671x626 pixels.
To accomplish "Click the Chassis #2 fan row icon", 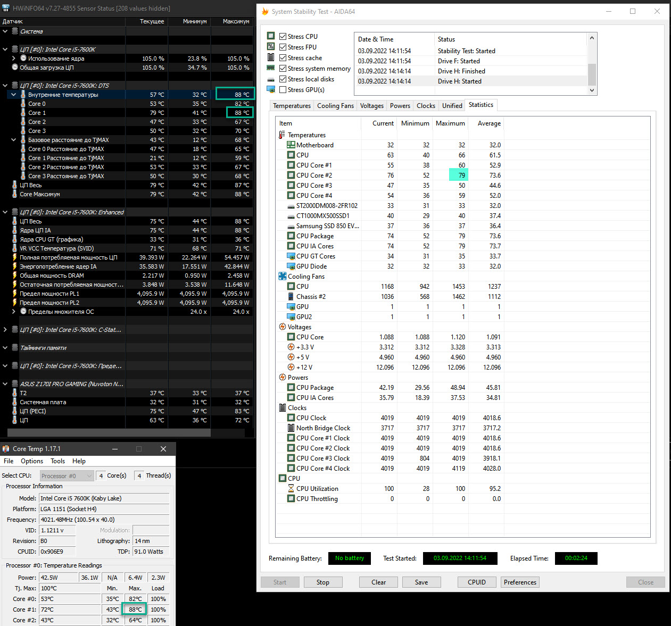I will click(291, 297).
